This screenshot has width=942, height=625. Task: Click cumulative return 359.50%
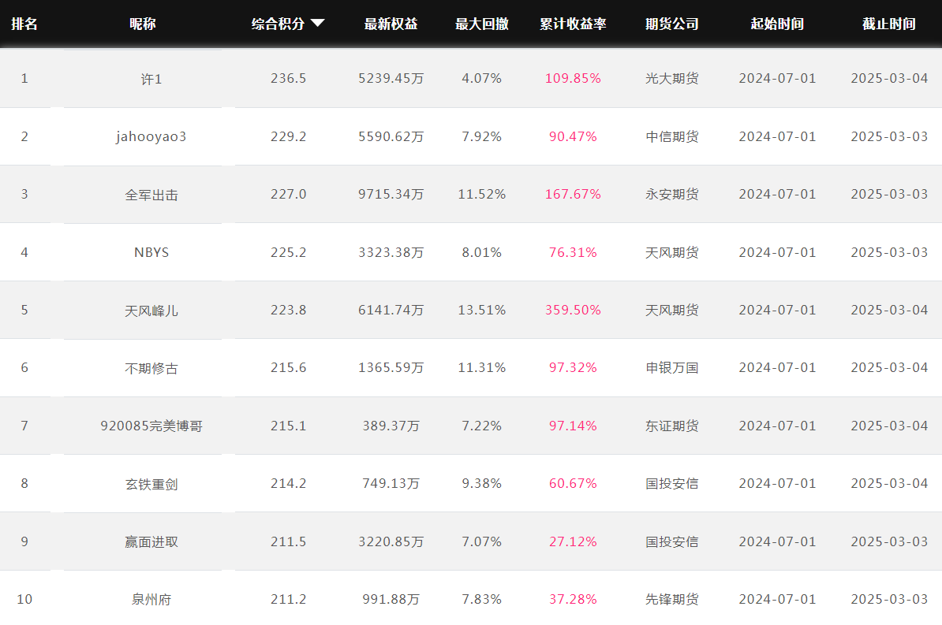[573, 310]
